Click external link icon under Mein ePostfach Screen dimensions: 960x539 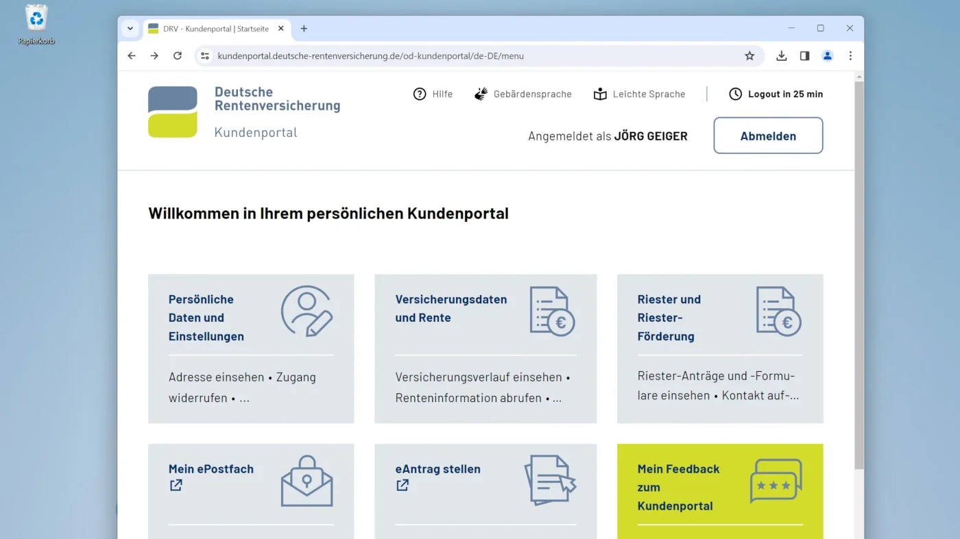(x=176, y=486)
